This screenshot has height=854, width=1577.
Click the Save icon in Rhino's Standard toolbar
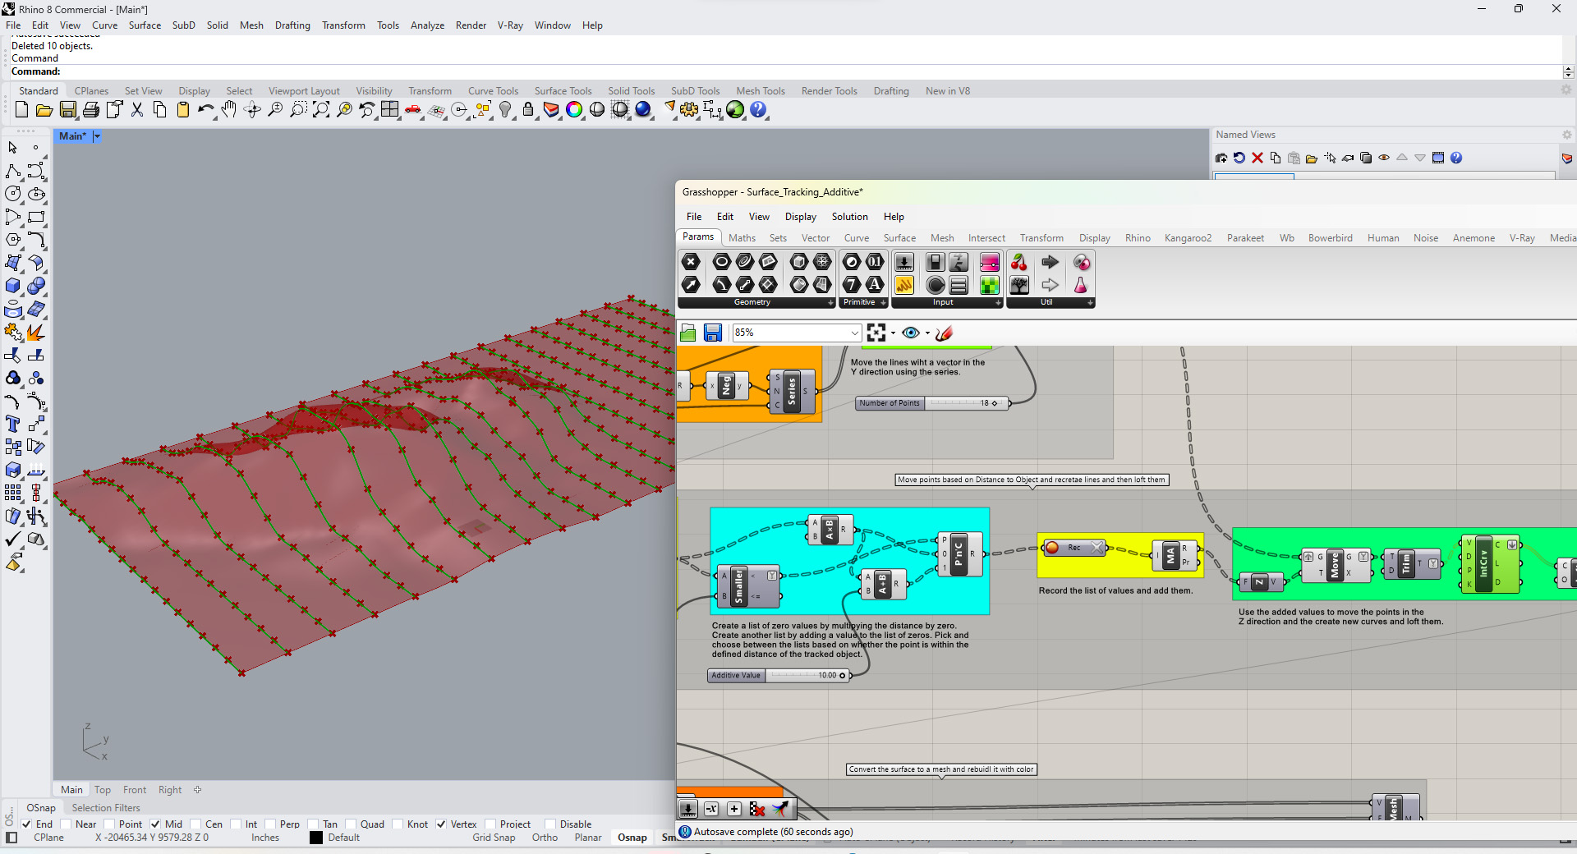pos(68,110)
